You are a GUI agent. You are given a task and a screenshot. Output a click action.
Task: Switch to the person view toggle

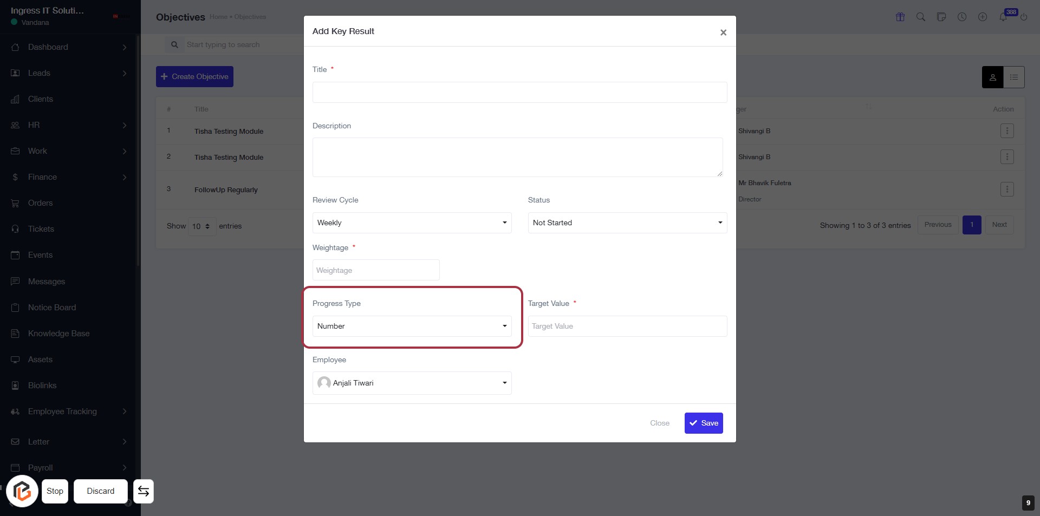[993, 77]
